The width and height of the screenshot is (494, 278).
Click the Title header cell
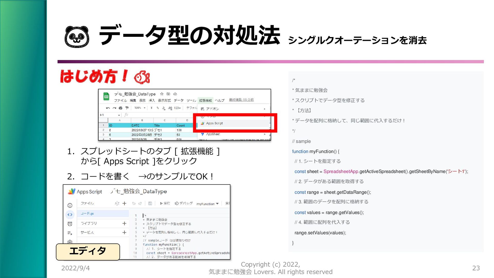[x=165, y=125]
